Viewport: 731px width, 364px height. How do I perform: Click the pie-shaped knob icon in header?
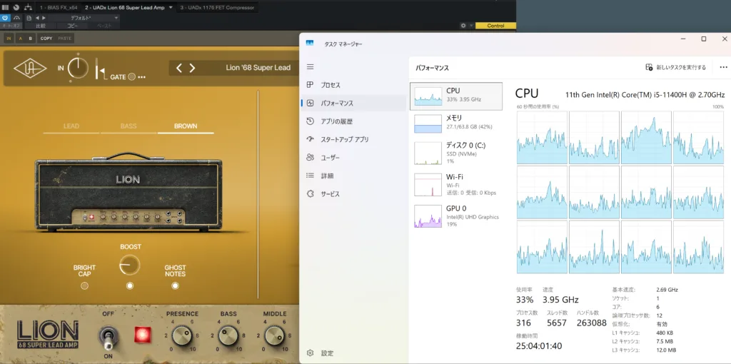(16, 7)
